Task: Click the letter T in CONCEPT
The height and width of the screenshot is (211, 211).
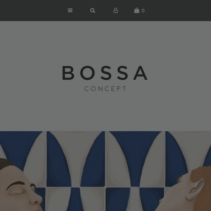Action: click(x=124, y=89)
